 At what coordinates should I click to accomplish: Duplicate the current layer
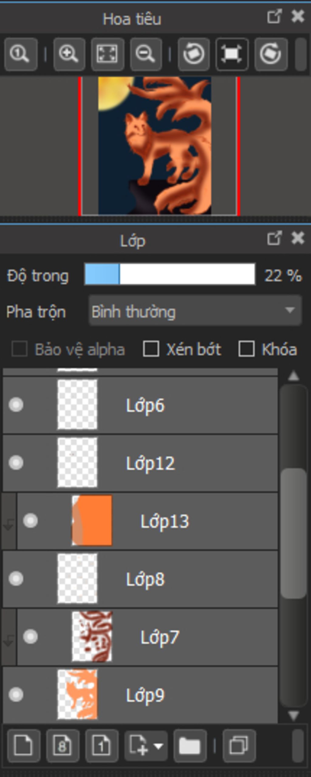(x=239, y=746)
